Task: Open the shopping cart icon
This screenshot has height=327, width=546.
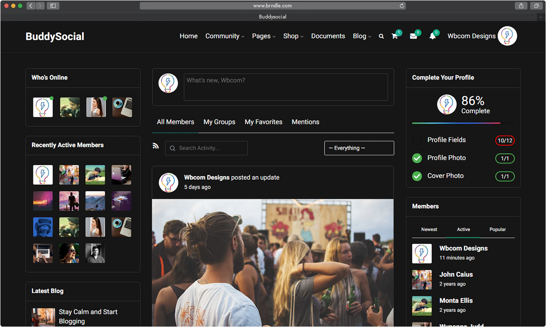Action: click(395, 36)
